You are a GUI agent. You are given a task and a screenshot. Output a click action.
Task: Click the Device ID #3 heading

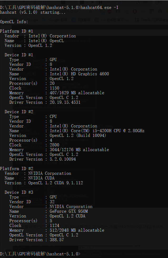(19, 192)
